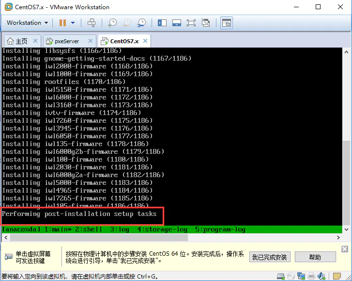Open the Workstation menu dropdown
Viewport: 352px width, 281px height.
pos(28,23)
